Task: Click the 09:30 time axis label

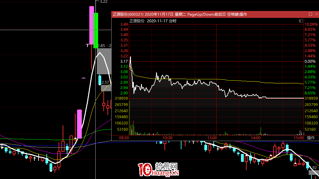Action: coord(124,138)
